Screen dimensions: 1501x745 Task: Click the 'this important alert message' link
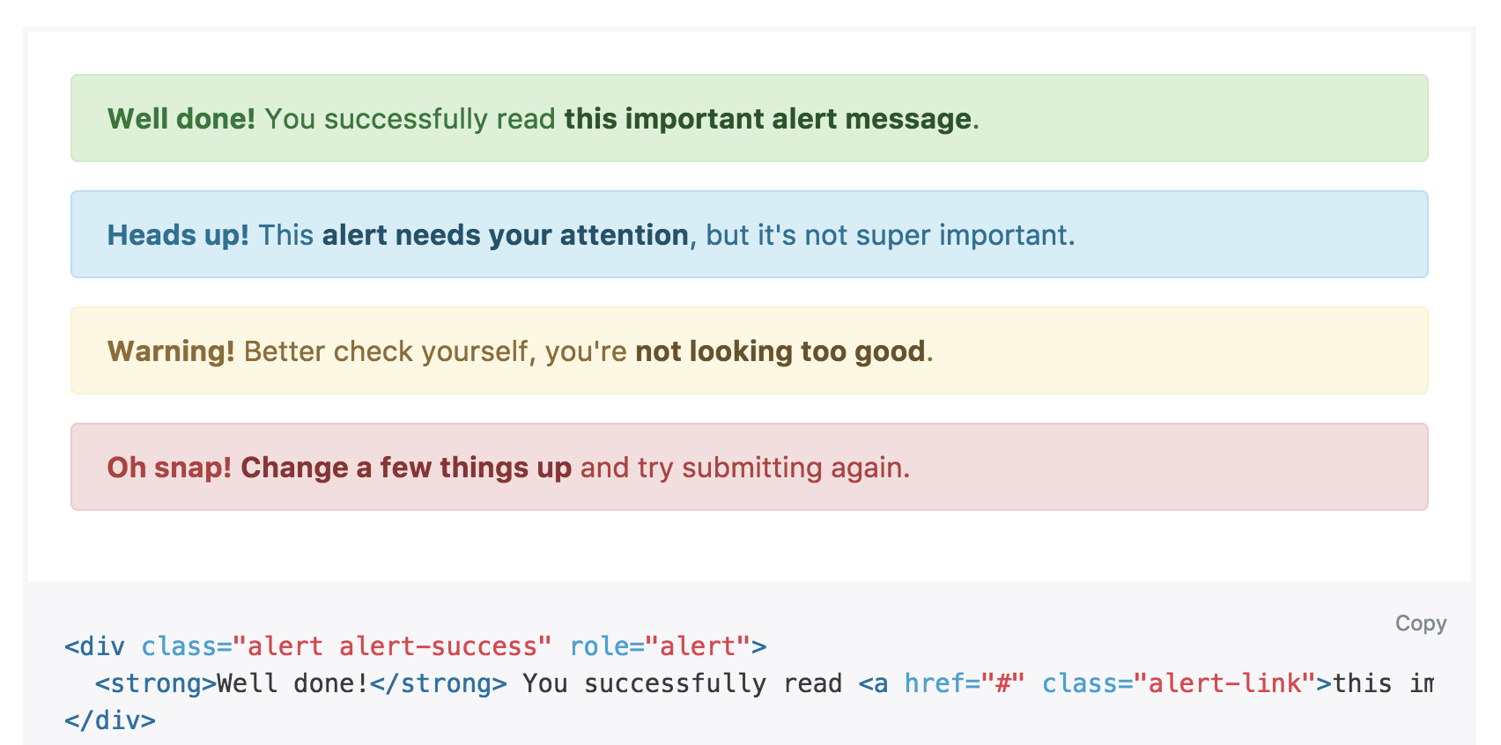pyautogui.click(x=767, y=119)
